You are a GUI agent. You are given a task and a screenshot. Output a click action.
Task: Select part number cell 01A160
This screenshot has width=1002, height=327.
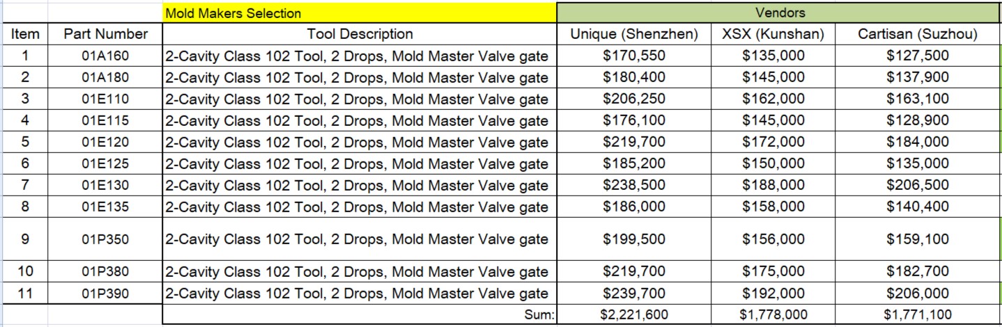coord(105,56)
